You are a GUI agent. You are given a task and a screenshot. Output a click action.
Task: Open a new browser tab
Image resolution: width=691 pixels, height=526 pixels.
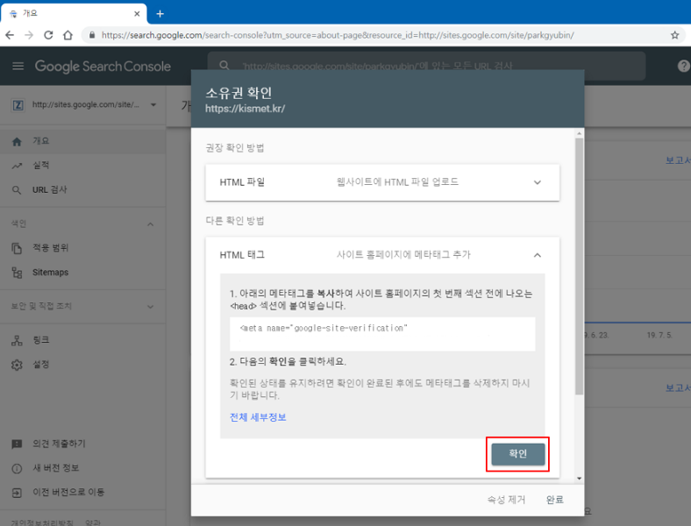point(160,14)
